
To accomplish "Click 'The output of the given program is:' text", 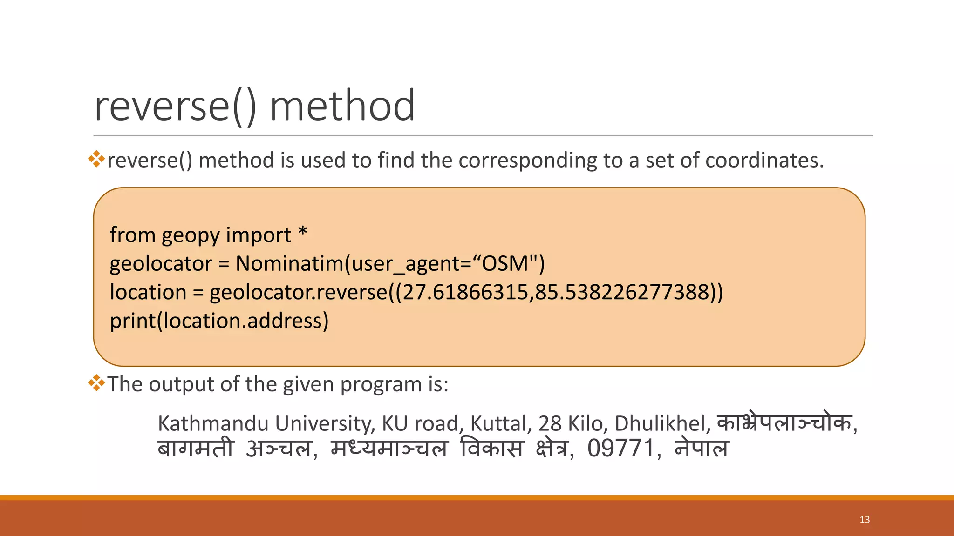I will click(278, 384).
